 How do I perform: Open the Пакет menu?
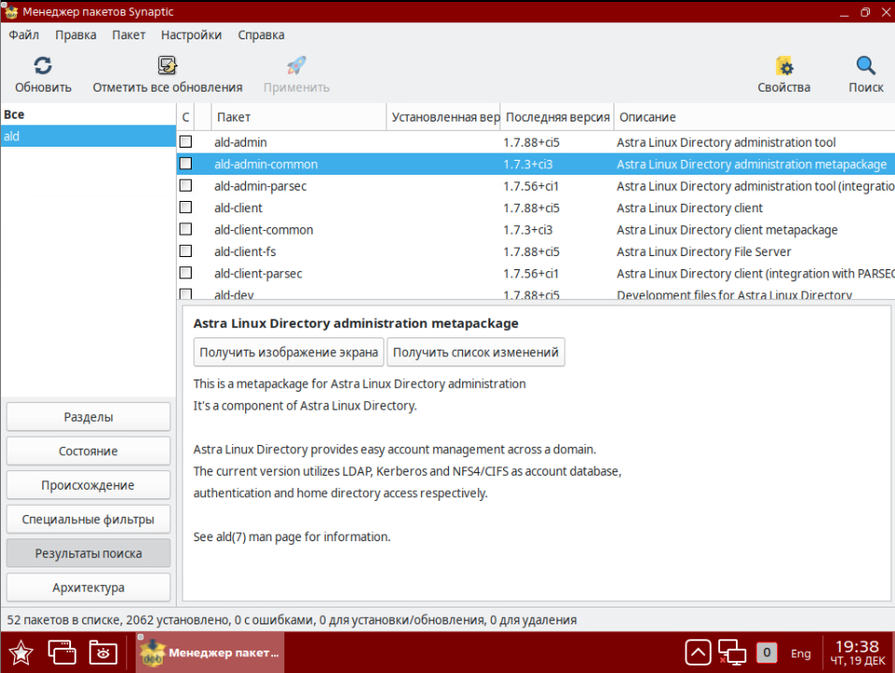click(128, 35)
